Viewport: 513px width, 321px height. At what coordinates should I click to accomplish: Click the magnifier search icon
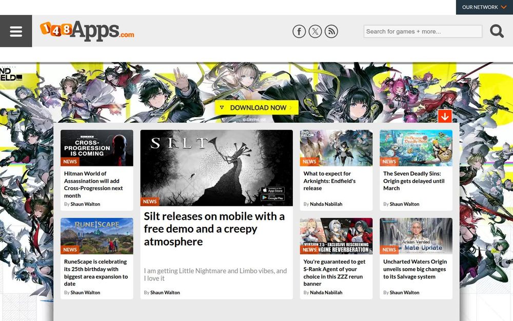pos(497,31)
